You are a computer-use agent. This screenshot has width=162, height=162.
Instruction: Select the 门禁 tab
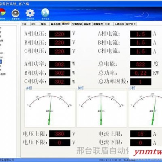[109, 24]
